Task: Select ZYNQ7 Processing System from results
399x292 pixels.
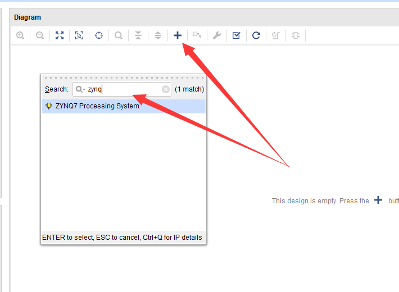Action: [x=124, y=106]
